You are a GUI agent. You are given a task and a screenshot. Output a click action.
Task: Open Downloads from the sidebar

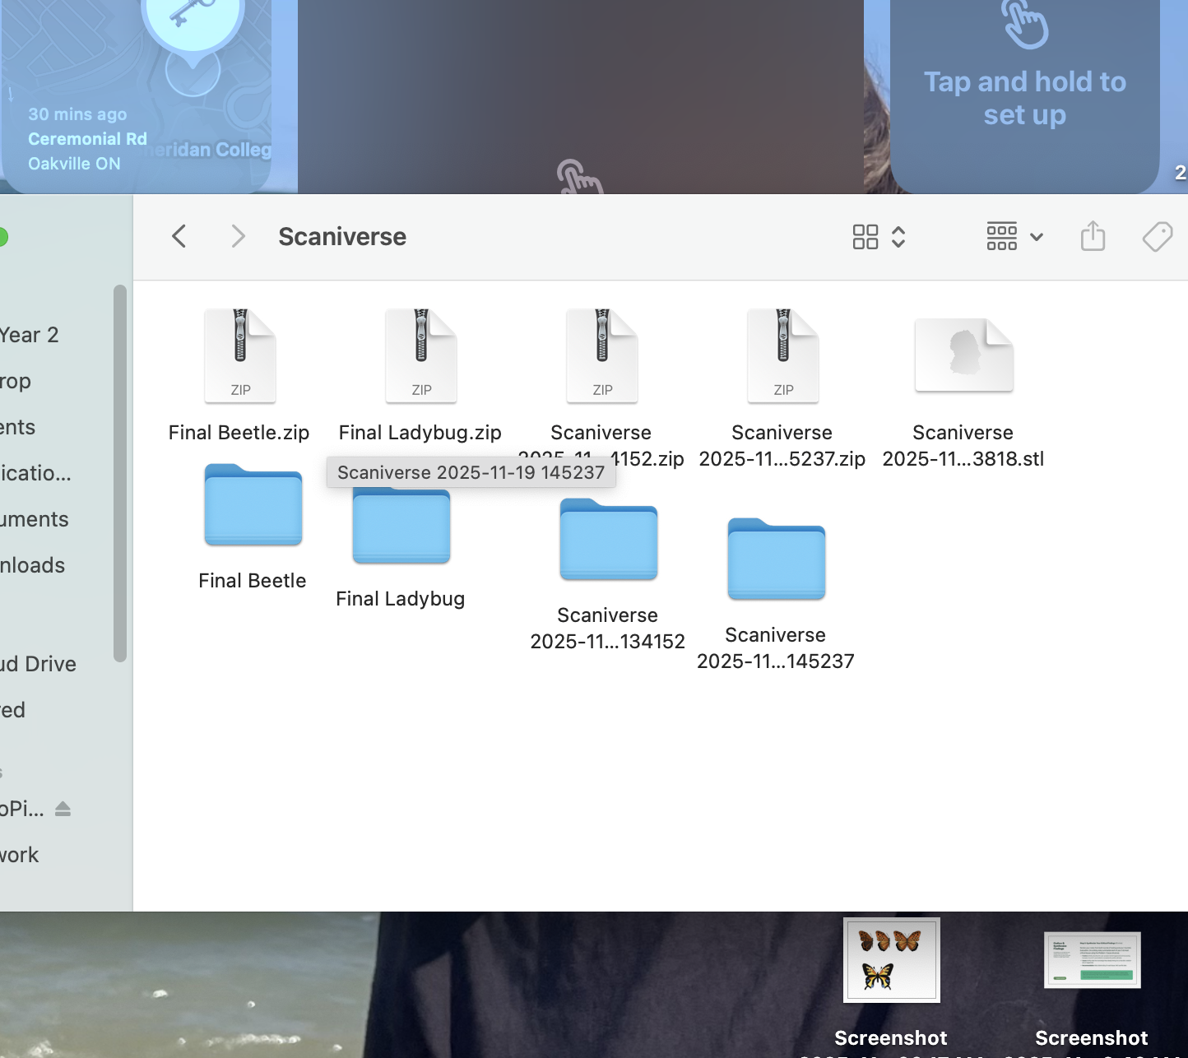click(33, 565)
